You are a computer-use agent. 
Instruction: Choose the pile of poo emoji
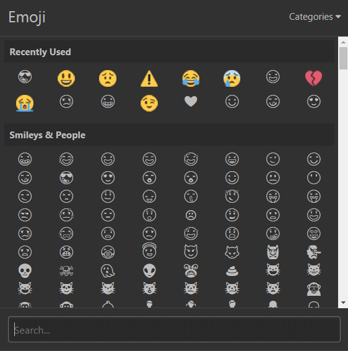pos(232,270)
